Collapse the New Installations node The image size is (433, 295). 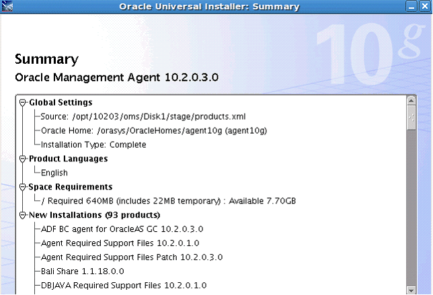click(23, 215)
